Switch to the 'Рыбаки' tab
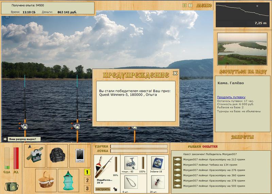Viewport: 272px width, 194px height. point(194,147)
